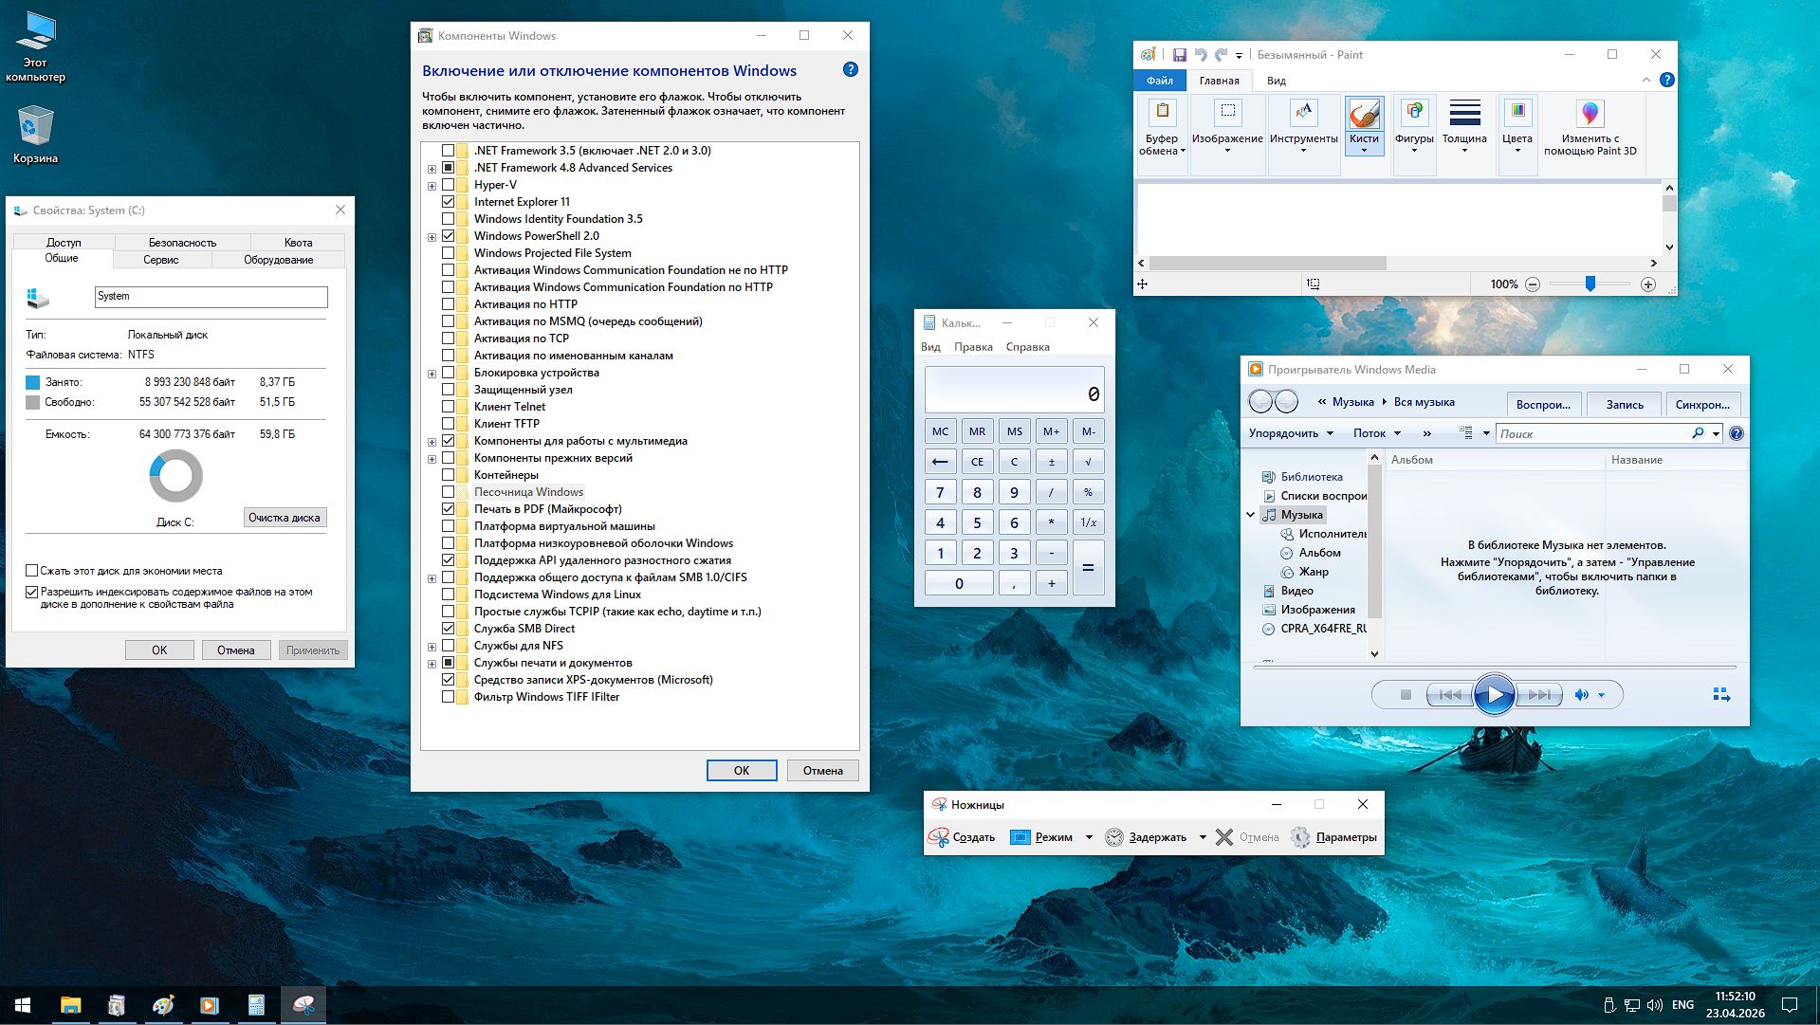Click the volume icon in Windows Media Player
Viewport: 1820px width, 1025px height.
click(1580, 694)
